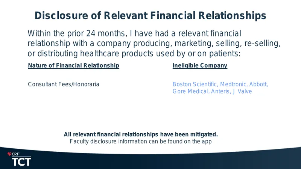Image resolution: width=301 pixels, height=169 pixels.
Task: Click the CRF heart logo icon
Action: point(9,154)
